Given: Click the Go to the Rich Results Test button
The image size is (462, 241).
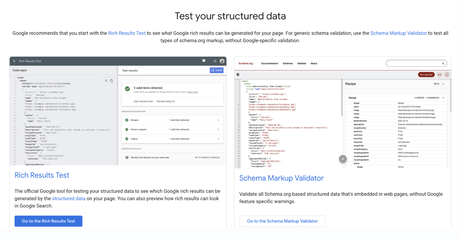Looking at the screenshot, I should coord(49,221).
